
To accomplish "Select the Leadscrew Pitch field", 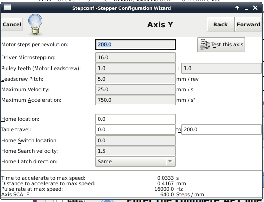I will (x=136, y=79).
